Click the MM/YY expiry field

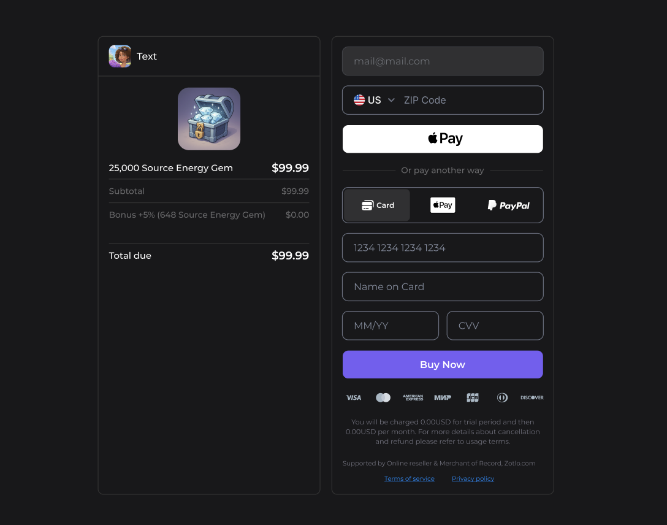tap(390, 326)
